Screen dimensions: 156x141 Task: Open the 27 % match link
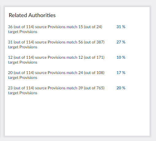pyautogui.click(x=121, y=42)
